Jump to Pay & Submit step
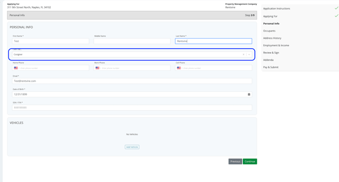This screenshot has height=182, width=339. click(271, 67)
